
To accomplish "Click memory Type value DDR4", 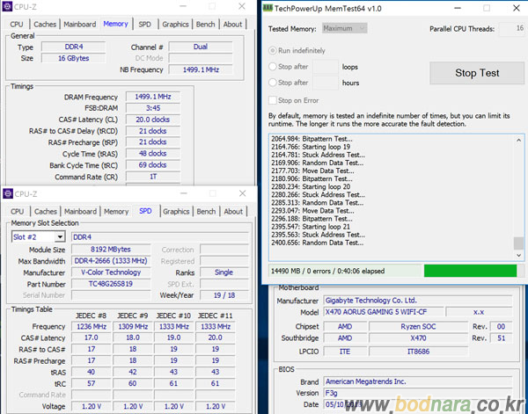I will pos(73,47).
